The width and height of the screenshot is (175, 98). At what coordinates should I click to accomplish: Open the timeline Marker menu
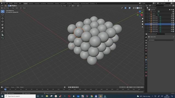click(x=22, y=87)
